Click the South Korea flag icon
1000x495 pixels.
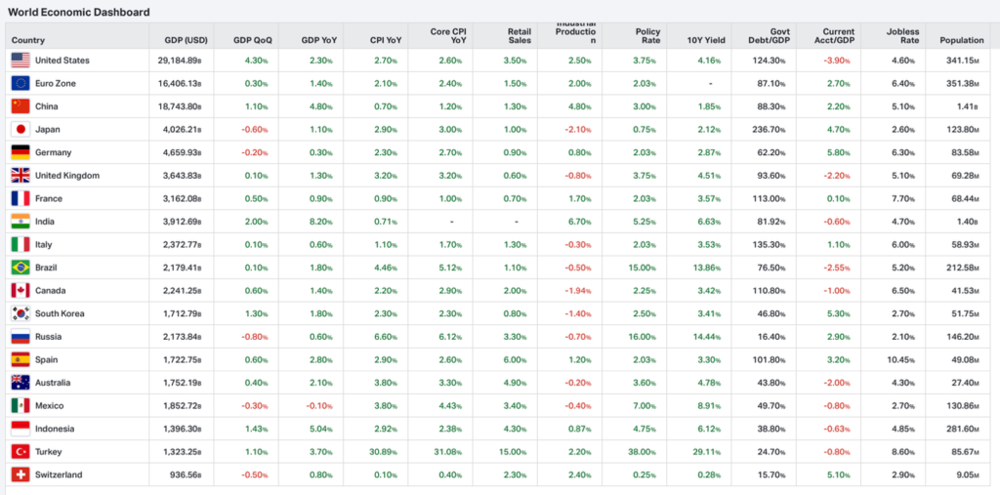tap(20, 313)
